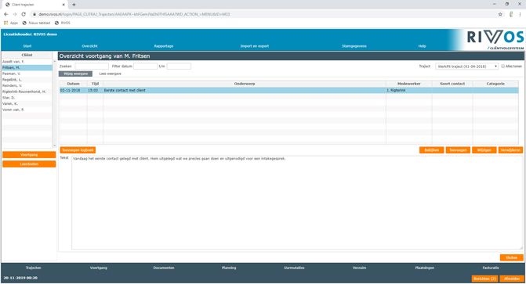The image size is (526, 284).
Task: Switch to Lees weergave tab
Action: [x=110, y=74]
